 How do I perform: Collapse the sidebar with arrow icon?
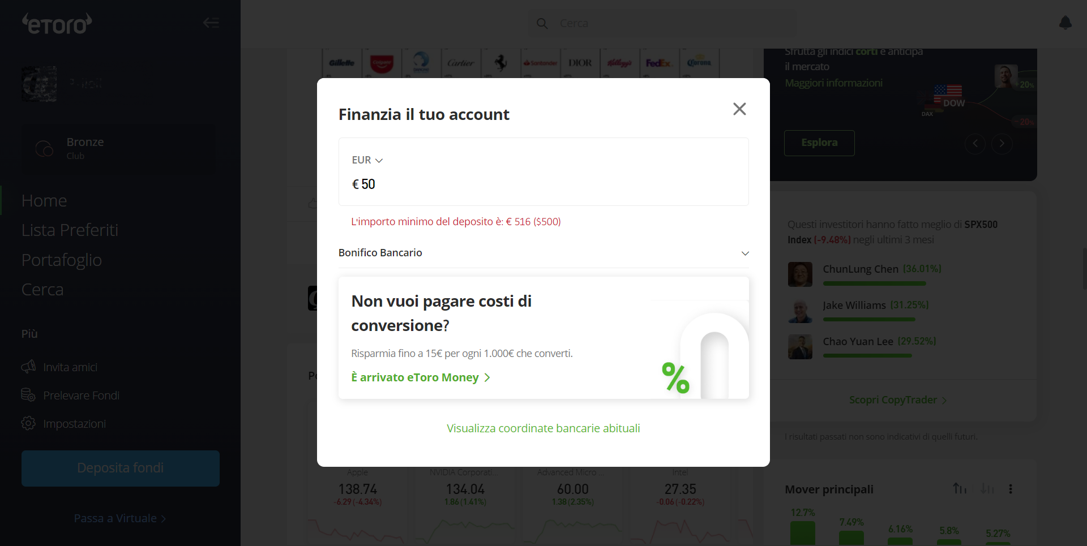coord(211,23)
